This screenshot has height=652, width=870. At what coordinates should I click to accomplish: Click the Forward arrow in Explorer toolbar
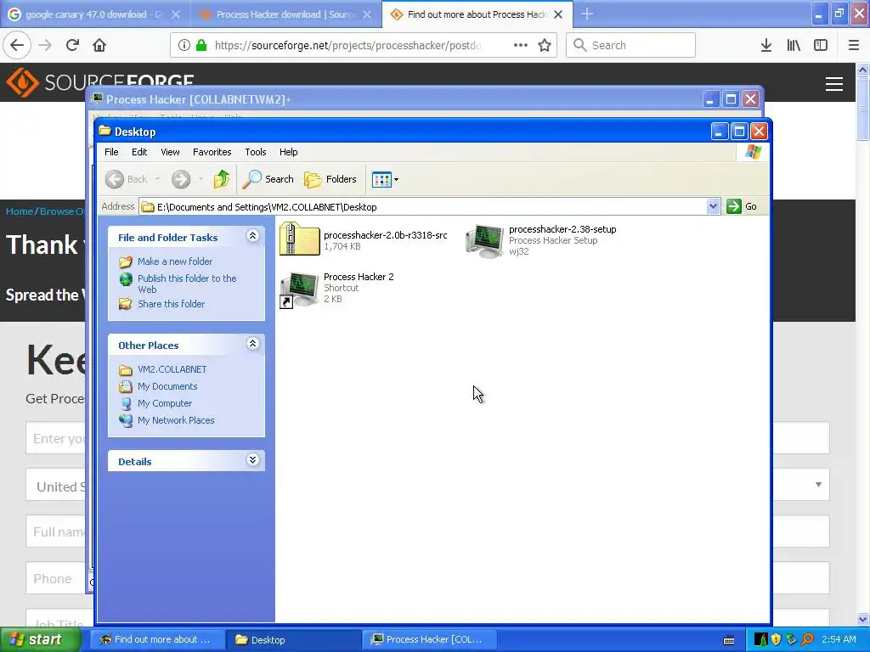tap(181, 179)
